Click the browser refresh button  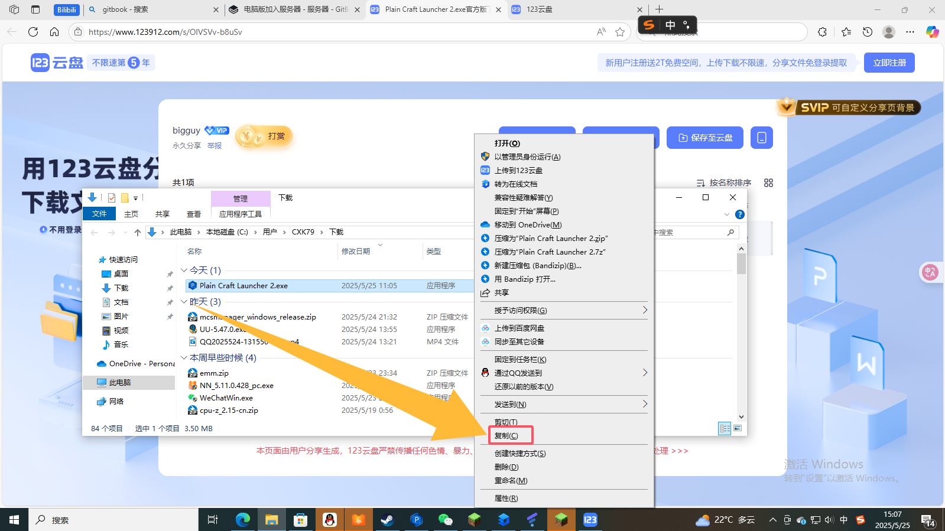pos(33,32)
